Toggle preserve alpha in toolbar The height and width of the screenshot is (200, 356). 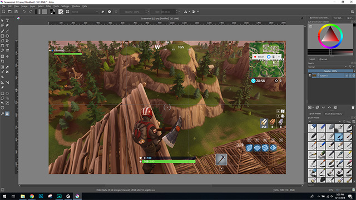coord(110,12)
